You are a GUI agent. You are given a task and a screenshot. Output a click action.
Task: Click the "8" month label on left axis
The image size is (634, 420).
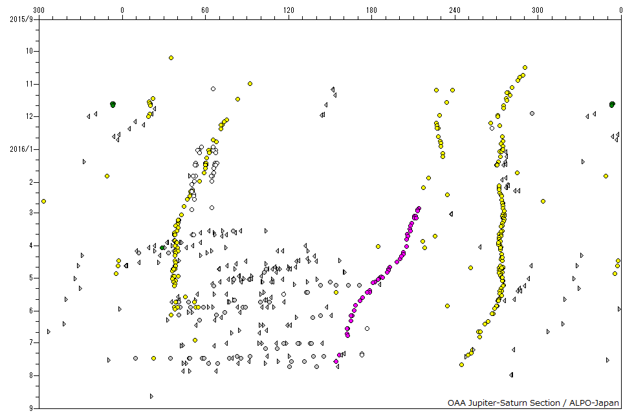[x=31, y=375]
